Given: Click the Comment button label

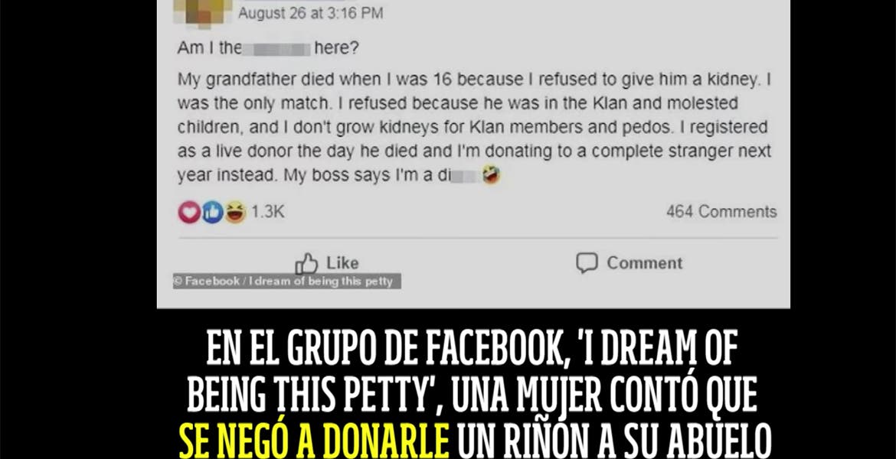Looking at the screenshot, I should (x=645, y=263).
